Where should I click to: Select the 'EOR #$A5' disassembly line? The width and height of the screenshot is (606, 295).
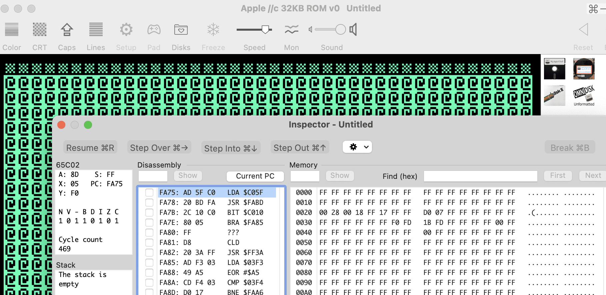pos(217,273)
